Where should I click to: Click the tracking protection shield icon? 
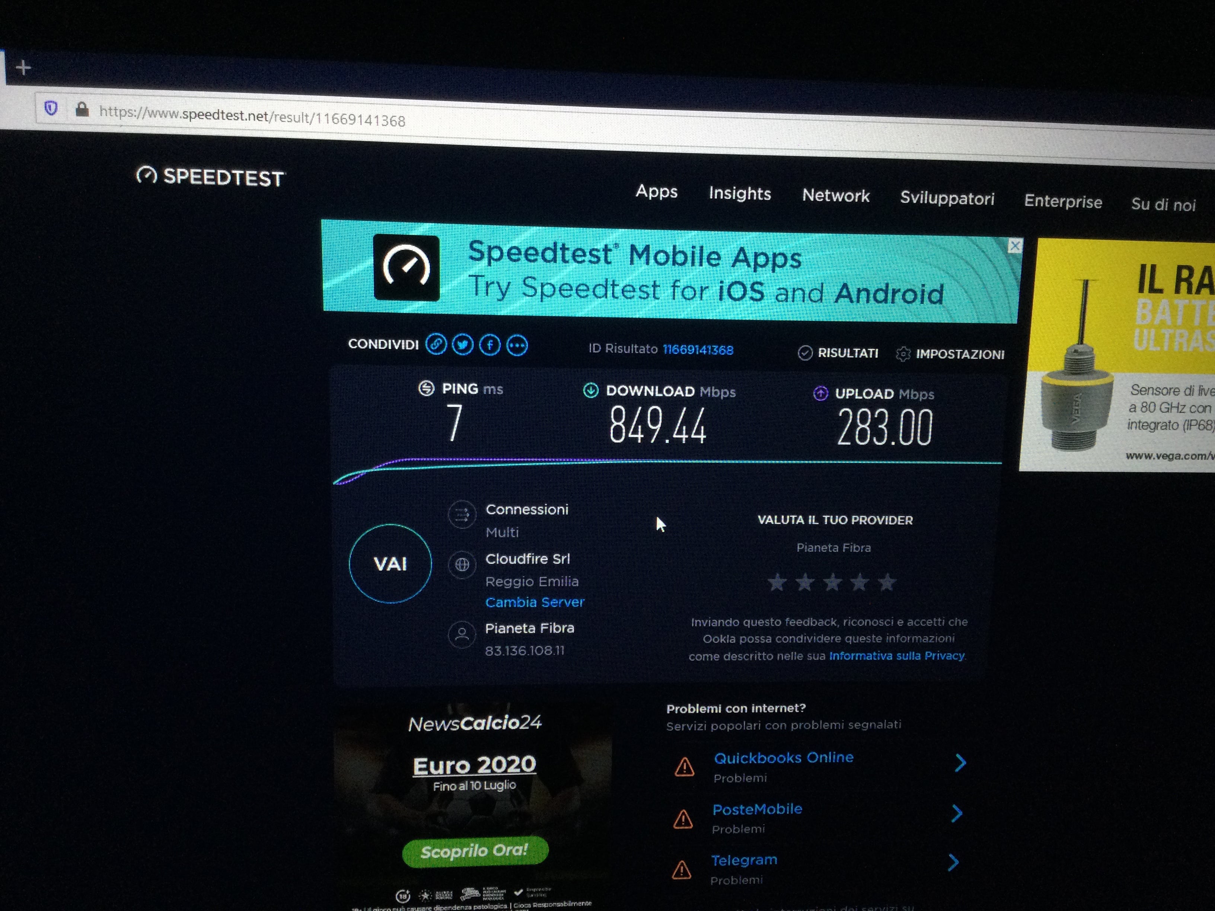click(x=51, y=108)
